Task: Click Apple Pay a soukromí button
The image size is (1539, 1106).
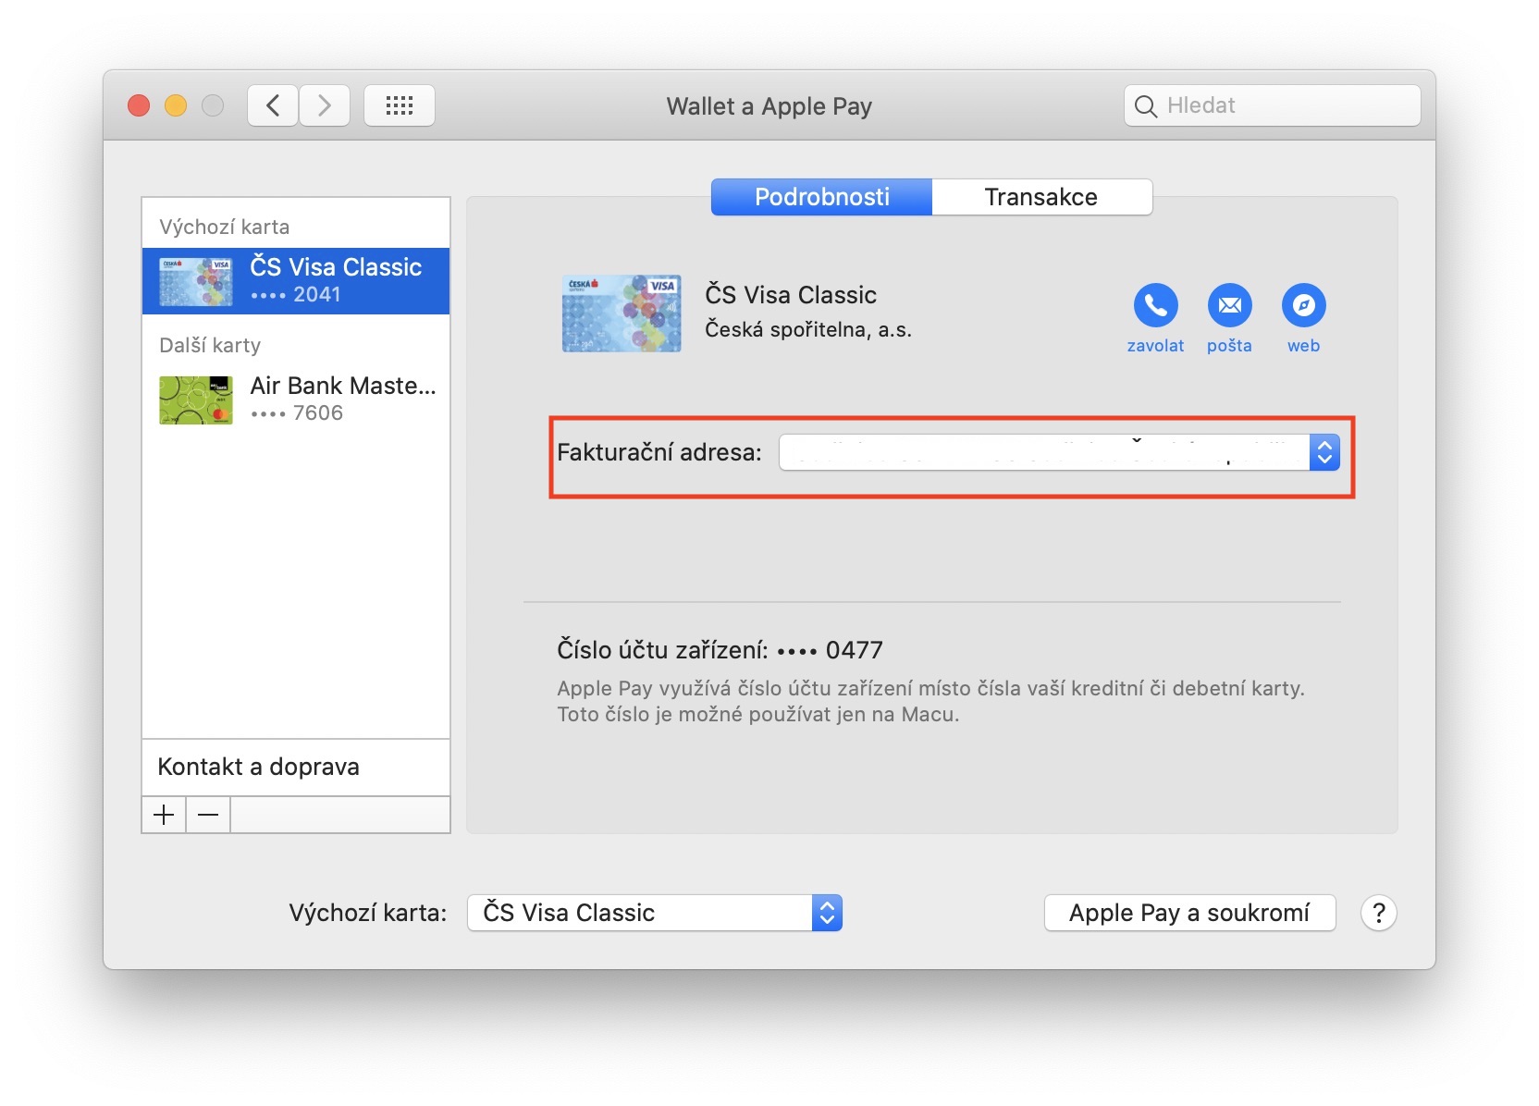Action: [1189, 913]
